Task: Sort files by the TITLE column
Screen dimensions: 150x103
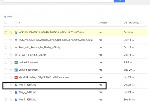Action: (x=17, y=23)
